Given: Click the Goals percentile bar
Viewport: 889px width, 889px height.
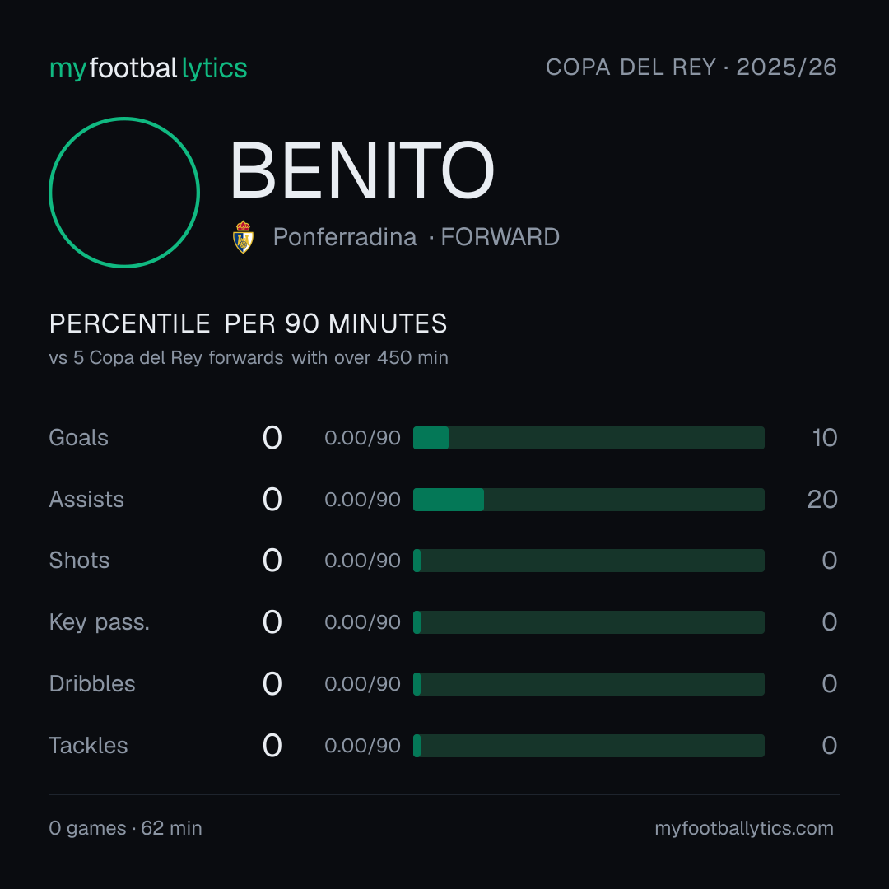Looking at the screenshot, I should point(589,438).
